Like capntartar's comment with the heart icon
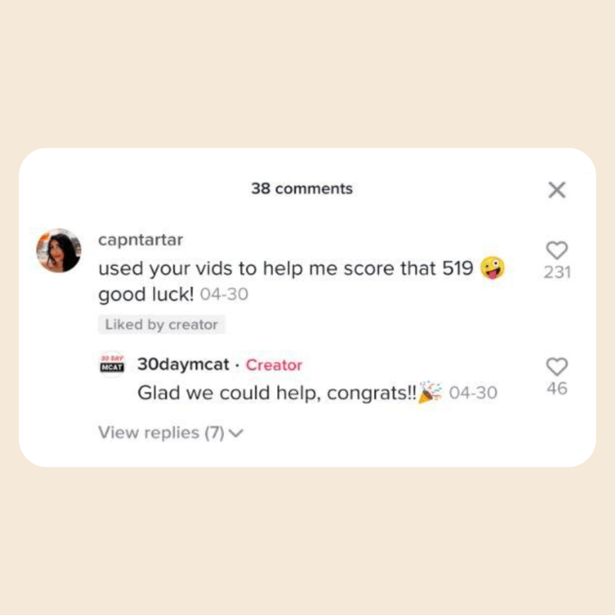 coord(556,250)
